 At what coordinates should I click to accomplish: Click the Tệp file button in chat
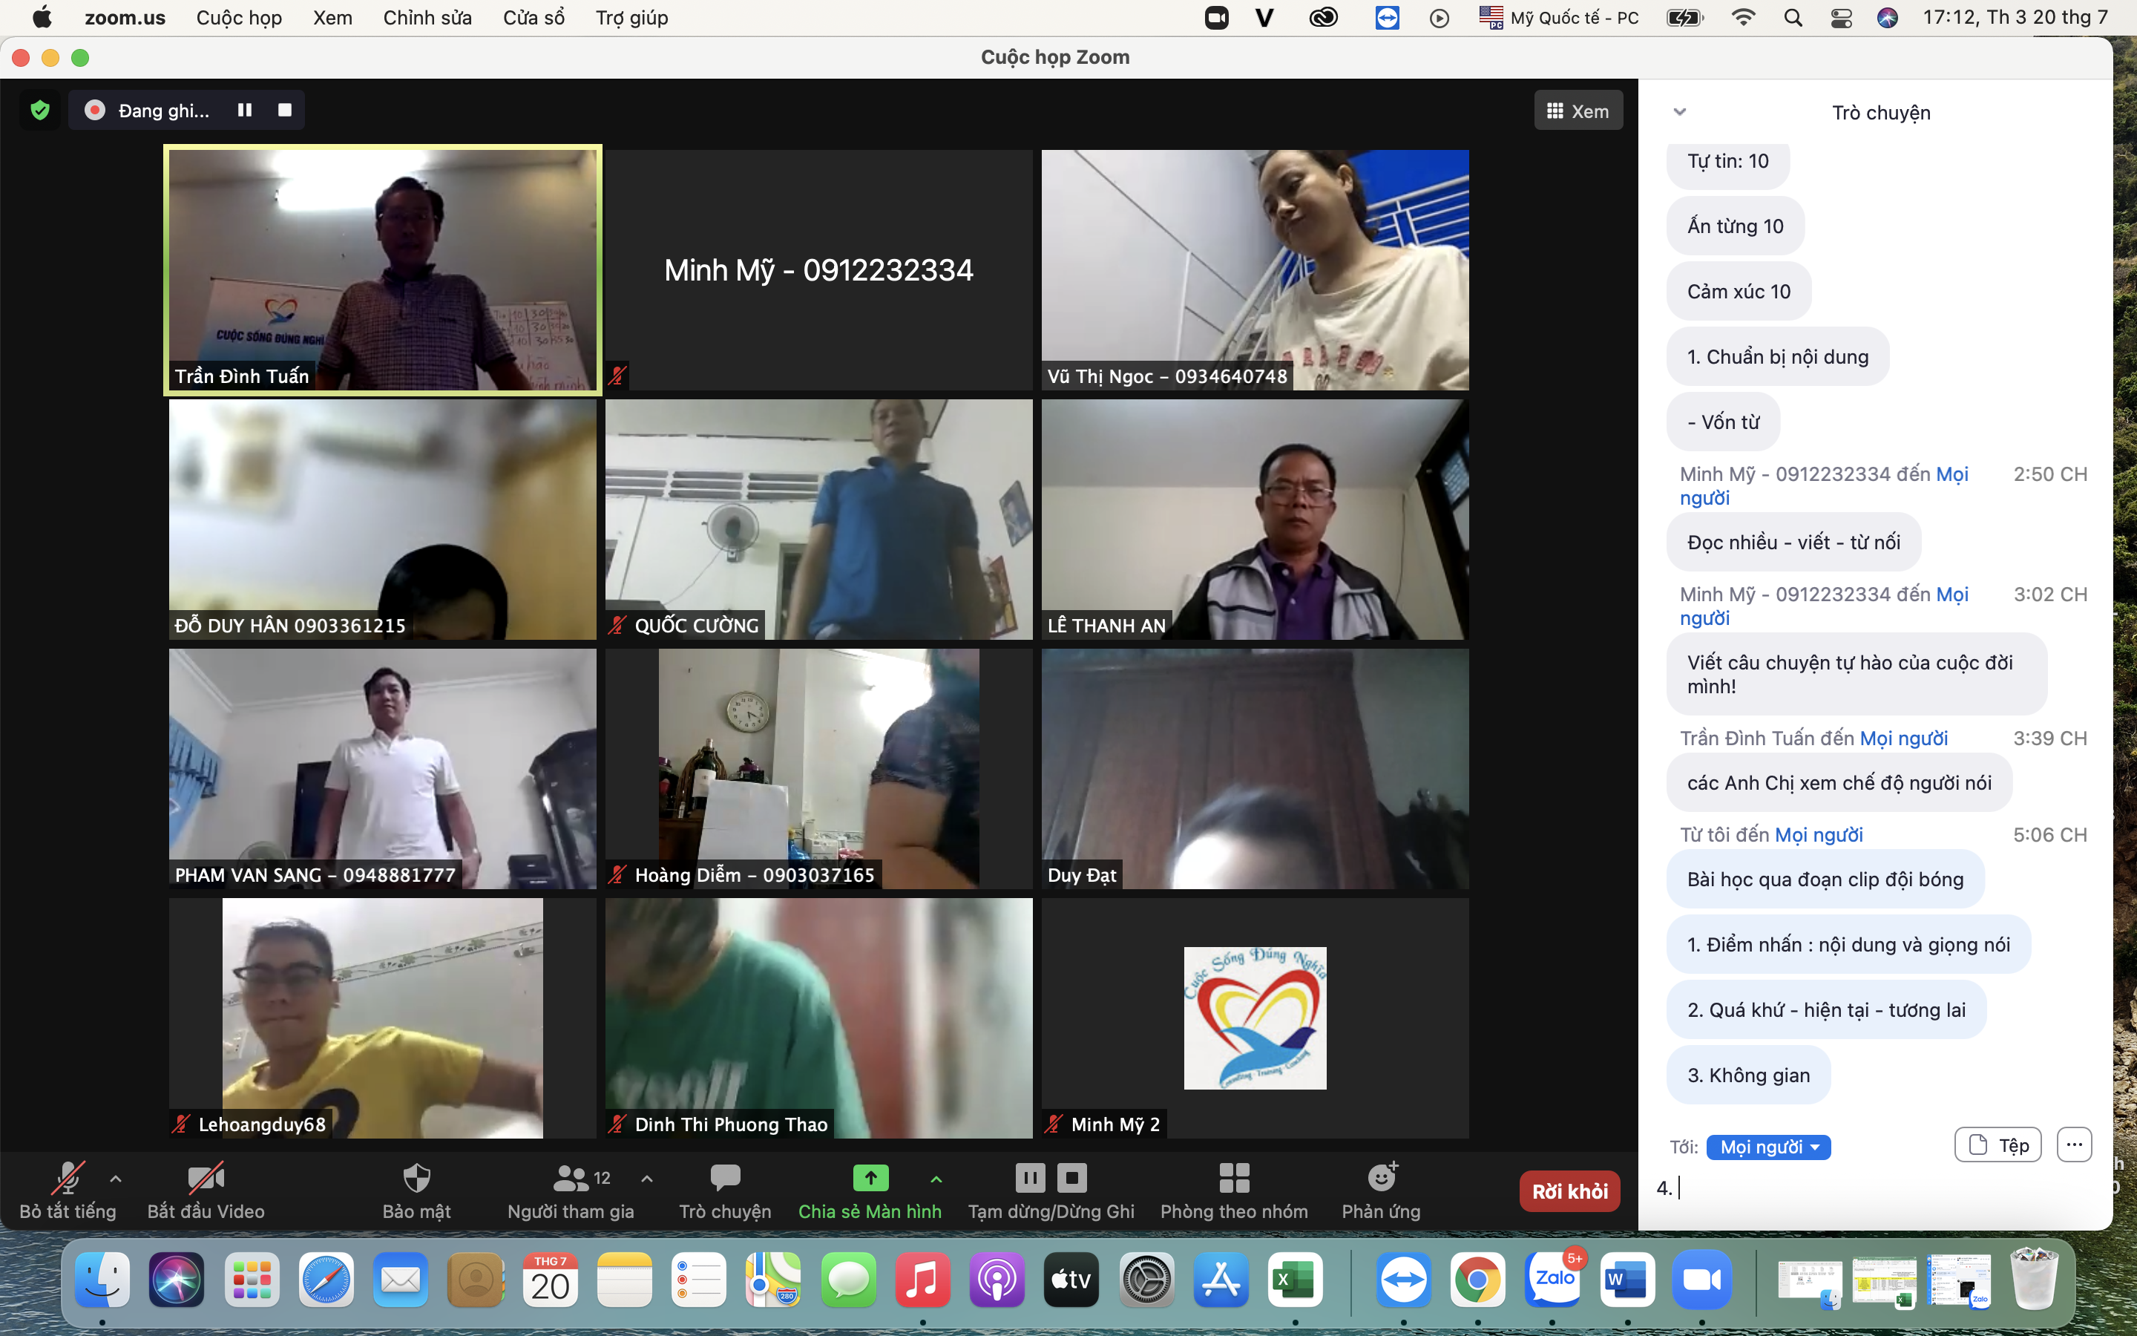coord(1998,1145)
